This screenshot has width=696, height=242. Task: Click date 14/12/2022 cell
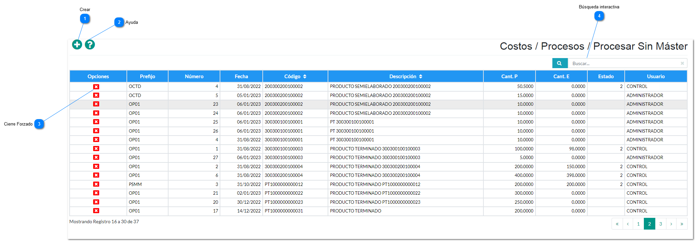(241, 211)
